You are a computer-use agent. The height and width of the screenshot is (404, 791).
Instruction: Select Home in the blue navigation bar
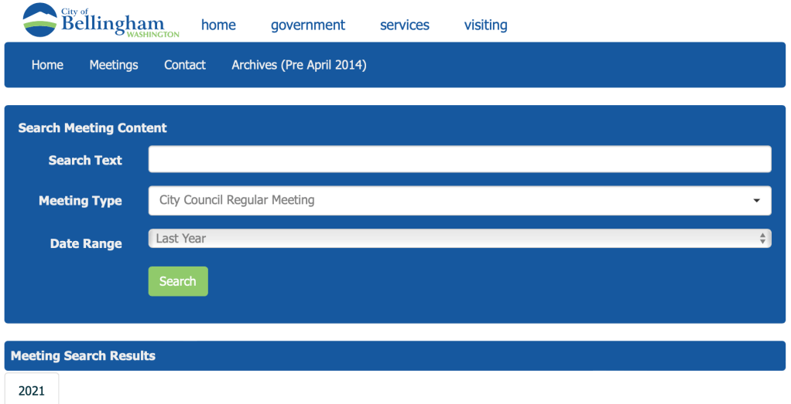click(47, 65)
